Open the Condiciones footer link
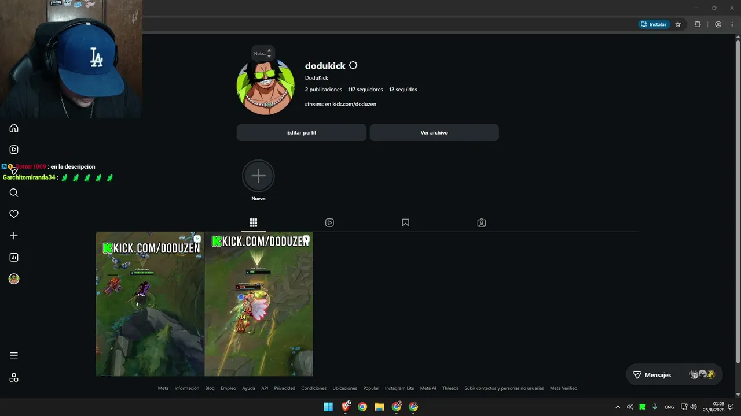Viewport: 741px width, 416px height. 314,388
